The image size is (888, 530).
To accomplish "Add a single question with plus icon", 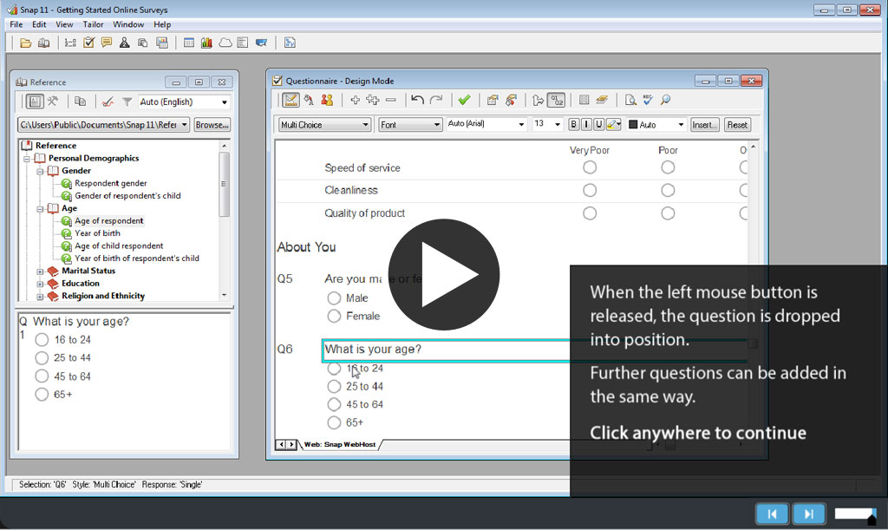I will tap(355, 101).
